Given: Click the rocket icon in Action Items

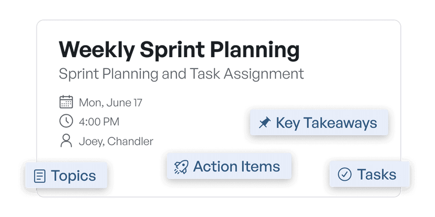Looking at the screenshot, I should coord(181,167).
